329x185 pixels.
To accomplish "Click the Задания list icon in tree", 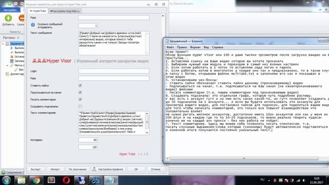I will click(7, 44).
